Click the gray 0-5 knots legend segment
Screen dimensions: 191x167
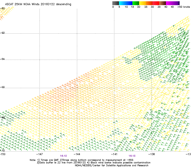coord(116,3)
